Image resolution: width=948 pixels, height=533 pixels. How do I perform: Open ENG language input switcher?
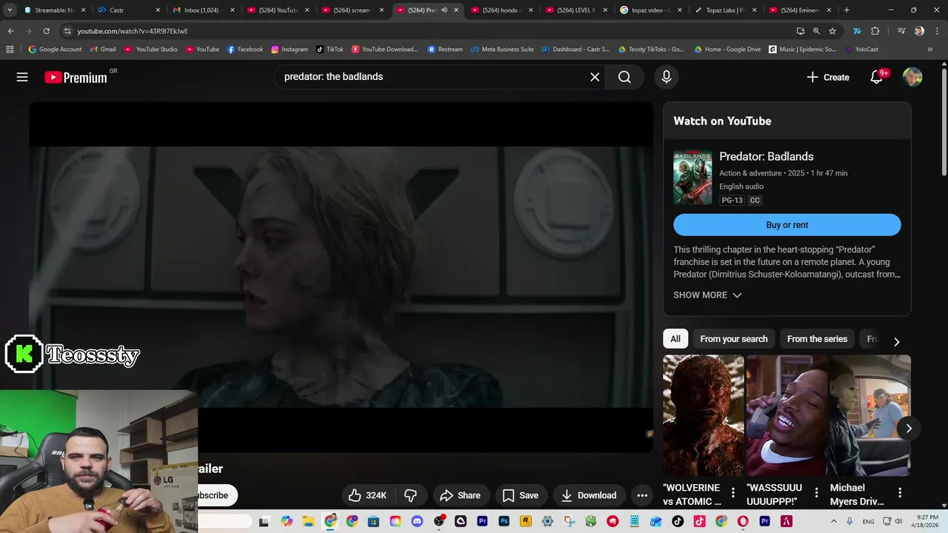pos(868,521)
